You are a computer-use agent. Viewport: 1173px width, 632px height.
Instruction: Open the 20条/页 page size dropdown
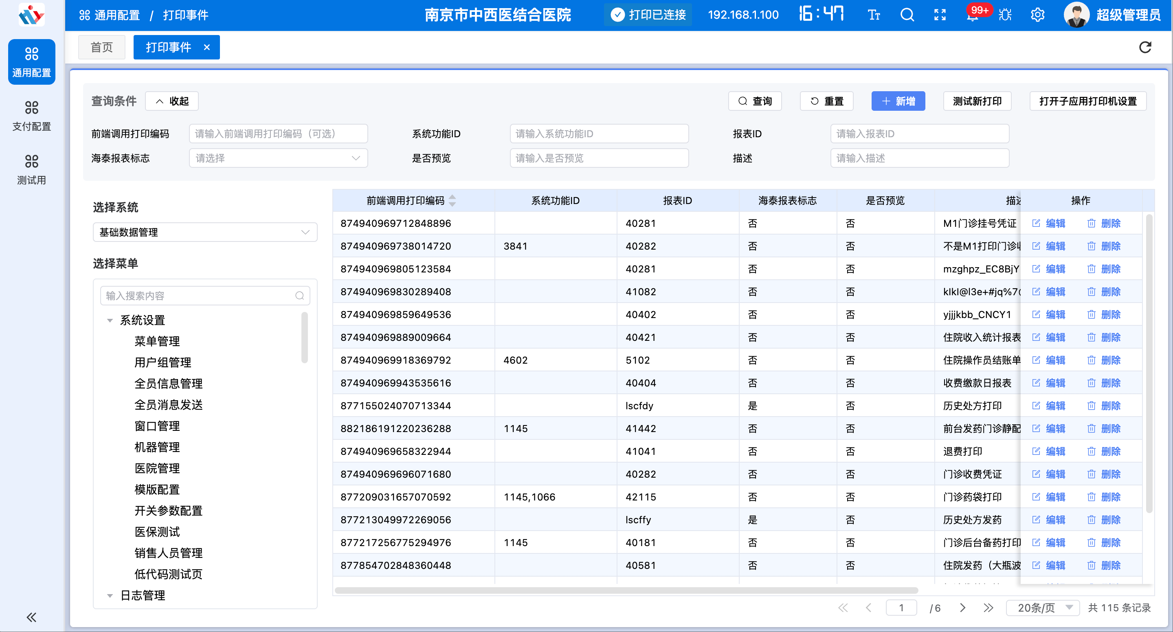pyautogui.click(x=1043, y=608)
